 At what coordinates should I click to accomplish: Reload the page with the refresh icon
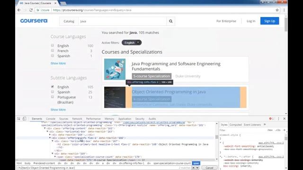click(x=31, y=10)
